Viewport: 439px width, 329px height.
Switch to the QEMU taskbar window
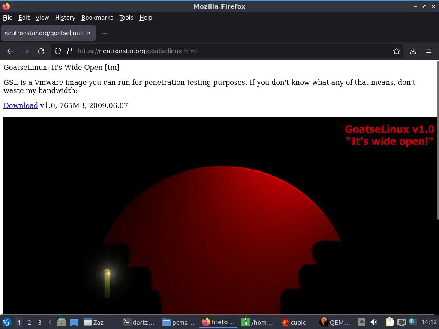pos(335,322)
